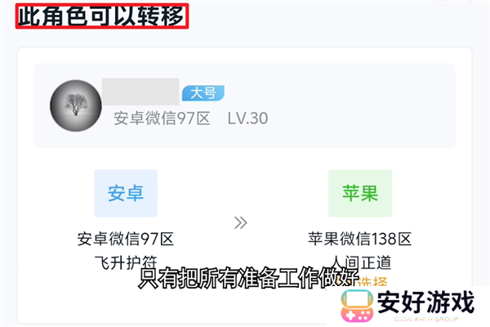490x327 pixels.
Task: Click the blue 大号 badge
Action: pyautogui.click(x=203, y=93)
